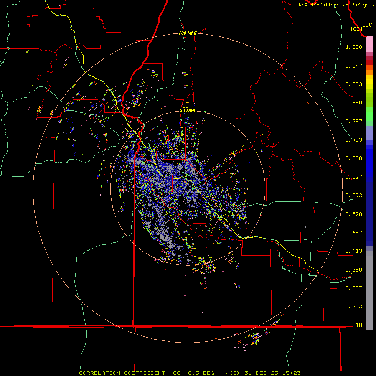Click the orange segment of the color bar
The height and width of the screenshot is (376, 376).
369,70
